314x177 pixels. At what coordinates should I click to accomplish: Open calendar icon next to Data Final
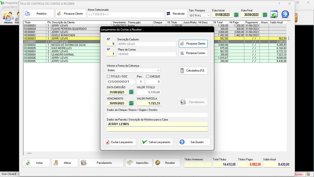click(x=265, y=15)
